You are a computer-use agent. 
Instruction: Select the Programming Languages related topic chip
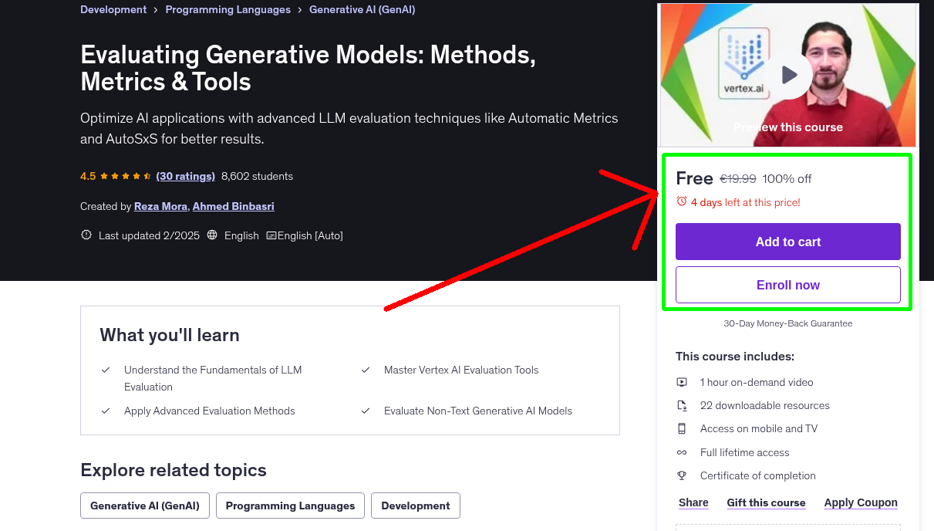pos(290,506)
